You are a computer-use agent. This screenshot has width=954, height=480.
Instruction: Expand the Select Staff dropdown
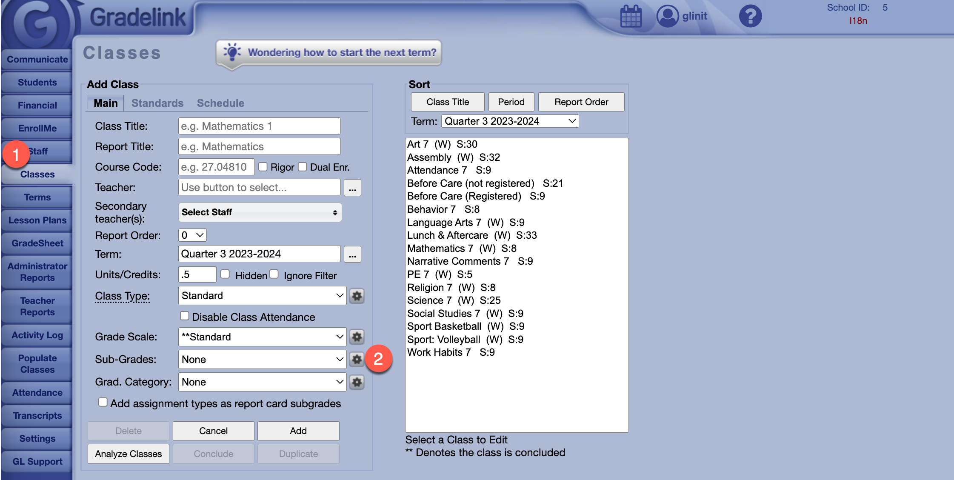click(260, 212)
